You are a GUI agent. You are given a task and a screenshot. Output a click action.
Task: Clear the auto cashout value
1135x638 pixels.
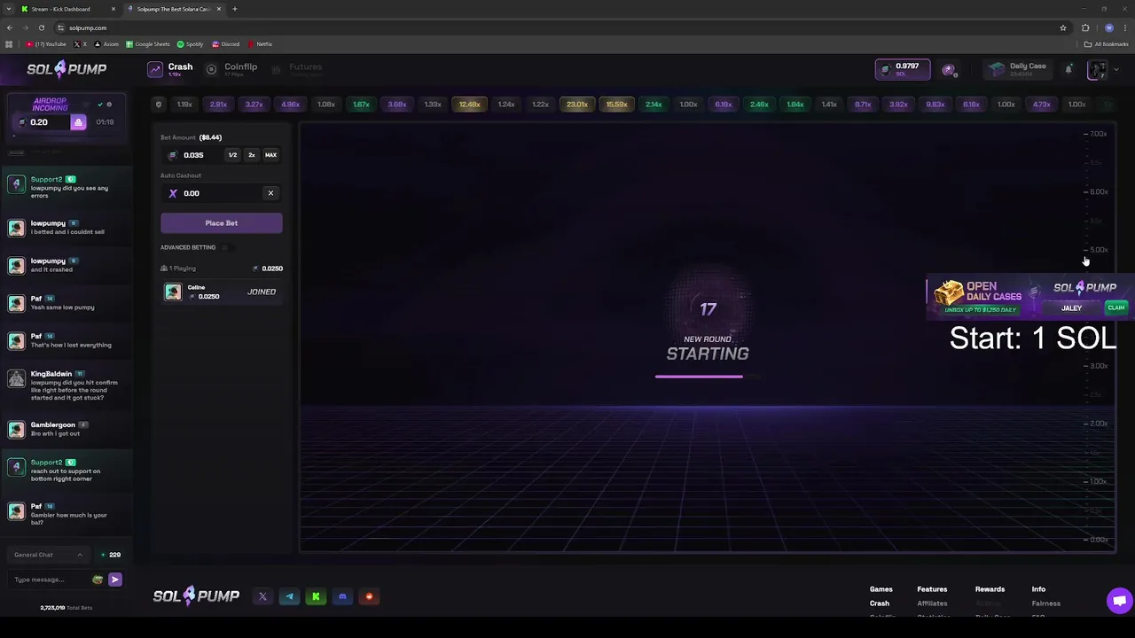coord(270,193)
